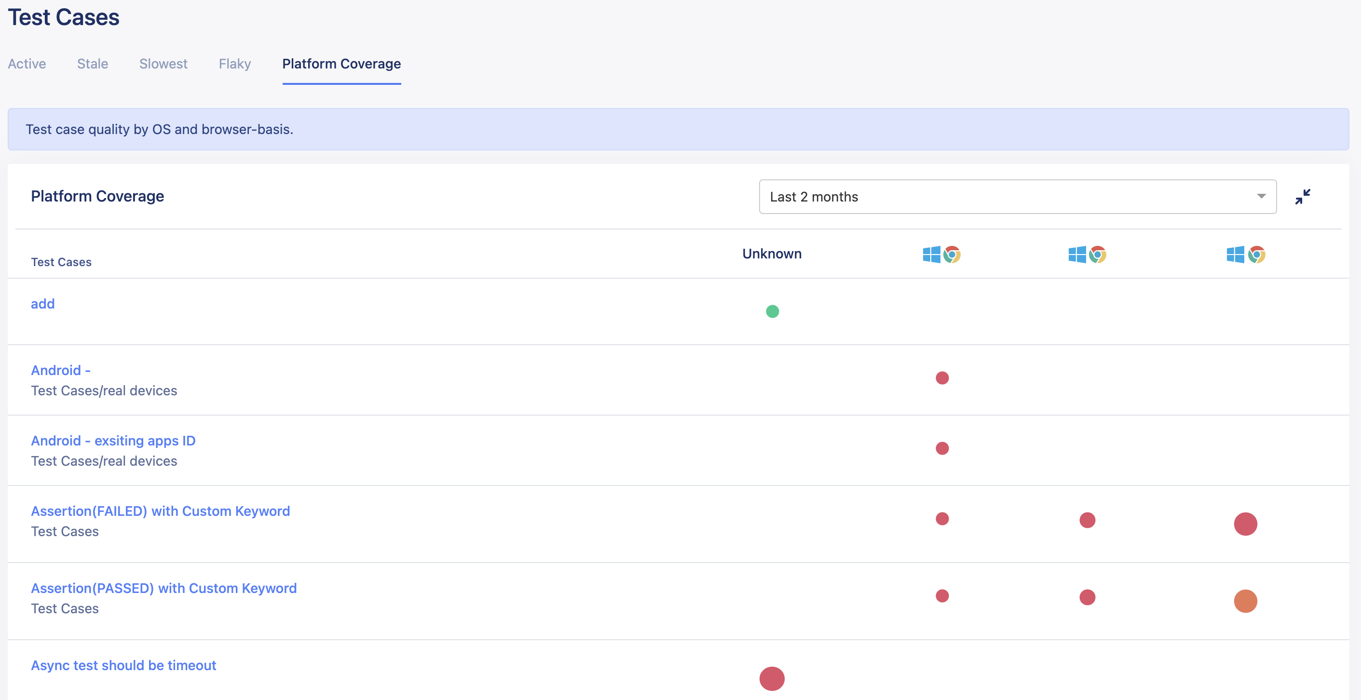Select the Flaky tab
Viewport: 1361px width, 700px height.
234,63
